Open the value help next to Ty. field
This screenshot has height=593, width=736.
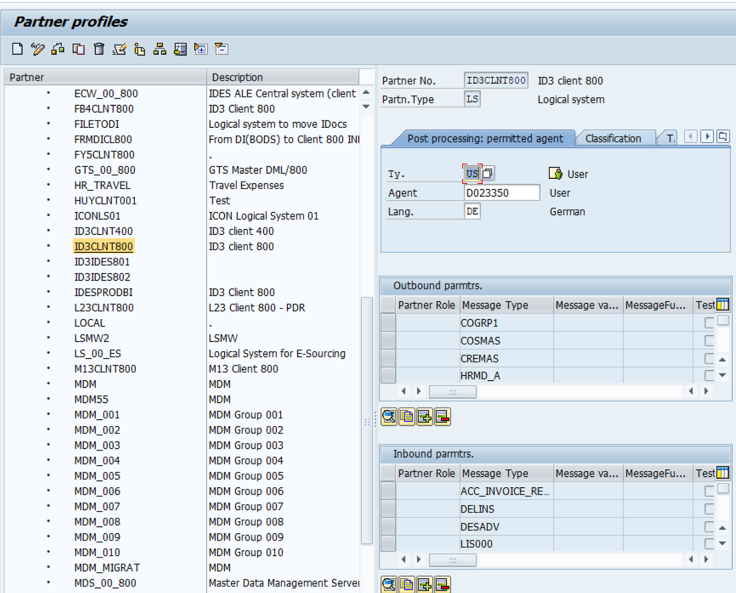(x=488, y=173)
